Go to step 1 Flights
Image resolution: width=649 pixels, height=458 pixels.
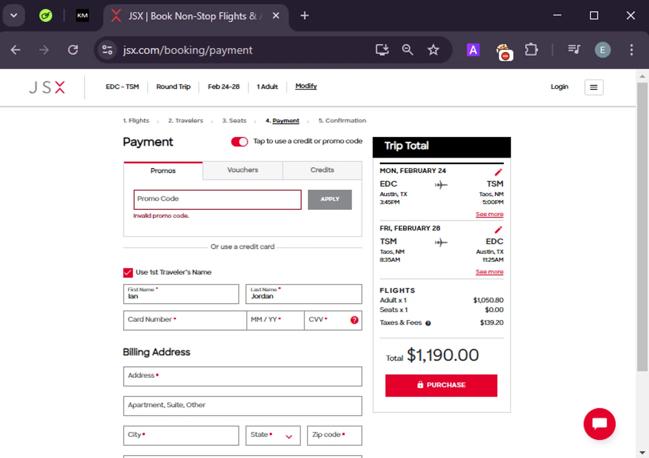tap(136, 121)
